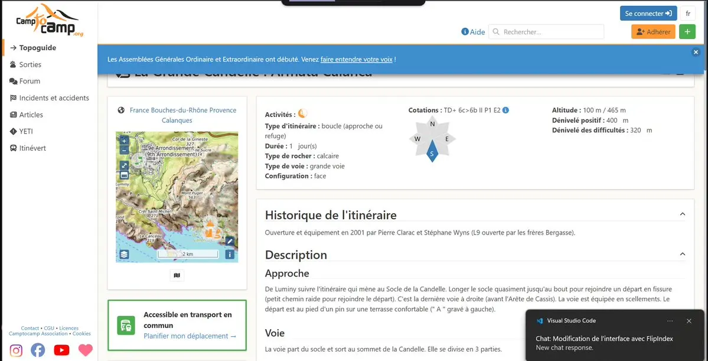Image resolution: width=708 pixels, height=361 pixels.
Task: Click the Se connecter button
Action: tap(648, 14)
